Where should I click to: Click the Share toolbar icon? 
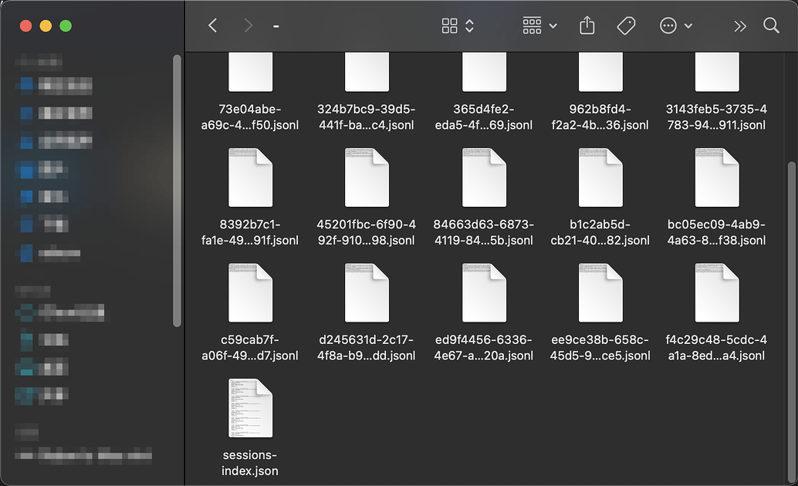point(587,25)
